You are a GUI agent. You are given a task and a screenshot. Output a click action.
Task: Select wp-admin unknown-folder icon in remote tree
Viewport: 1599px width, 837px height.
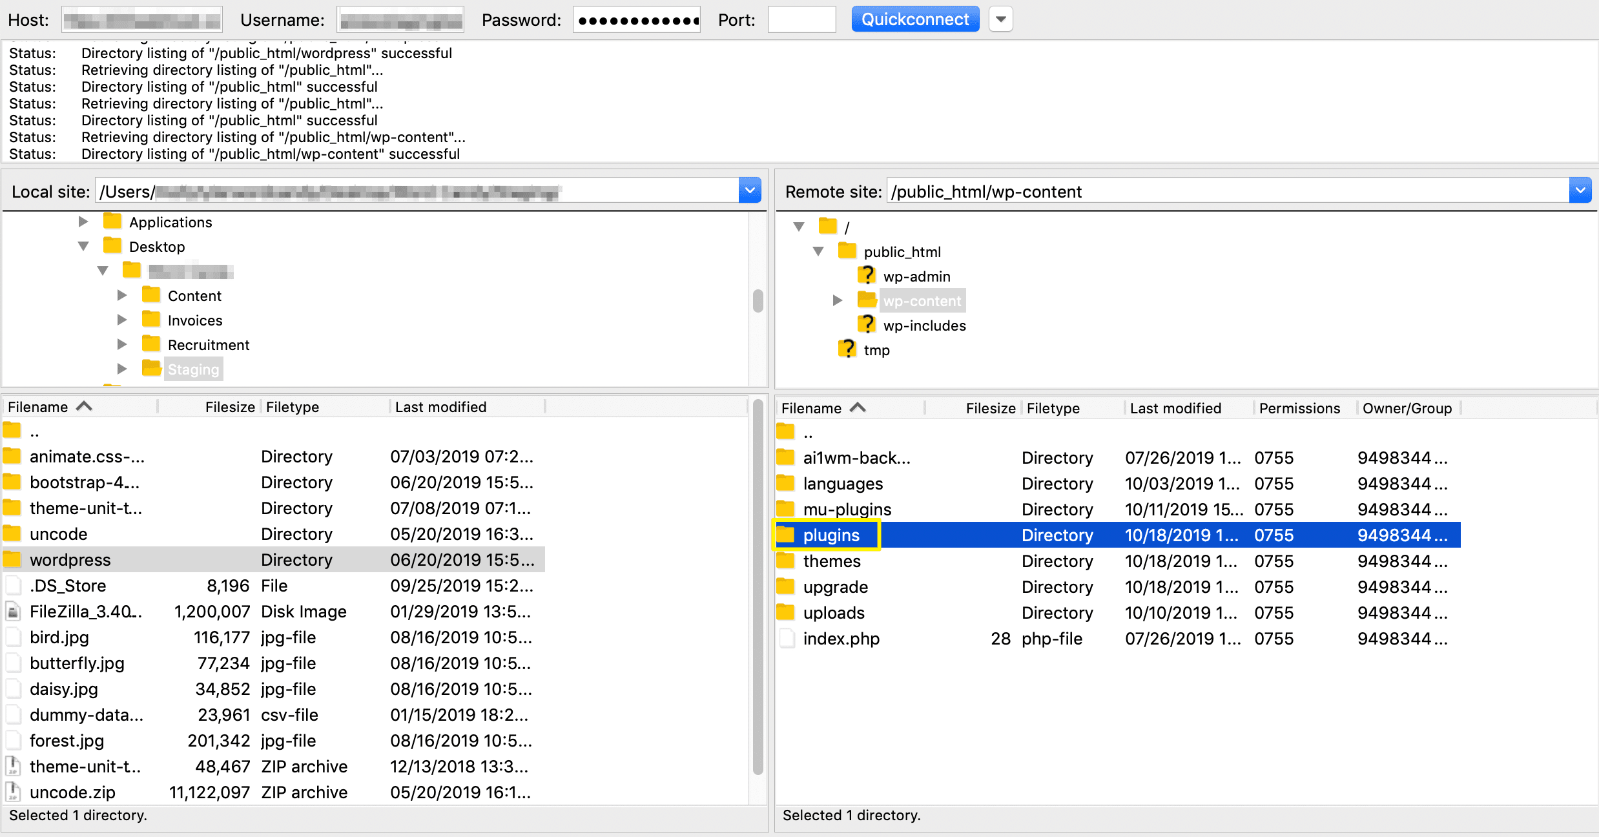[867, 275]
